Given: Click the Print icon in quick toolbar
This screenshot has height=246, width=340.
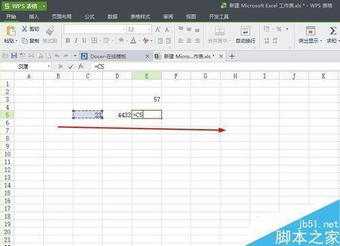Looking at the screenshot, I should click(x=31, y=56).
